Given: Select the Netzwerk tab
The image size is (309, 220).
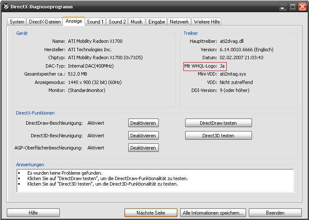Looking at the screenshot, I should [x=179, y=22].
